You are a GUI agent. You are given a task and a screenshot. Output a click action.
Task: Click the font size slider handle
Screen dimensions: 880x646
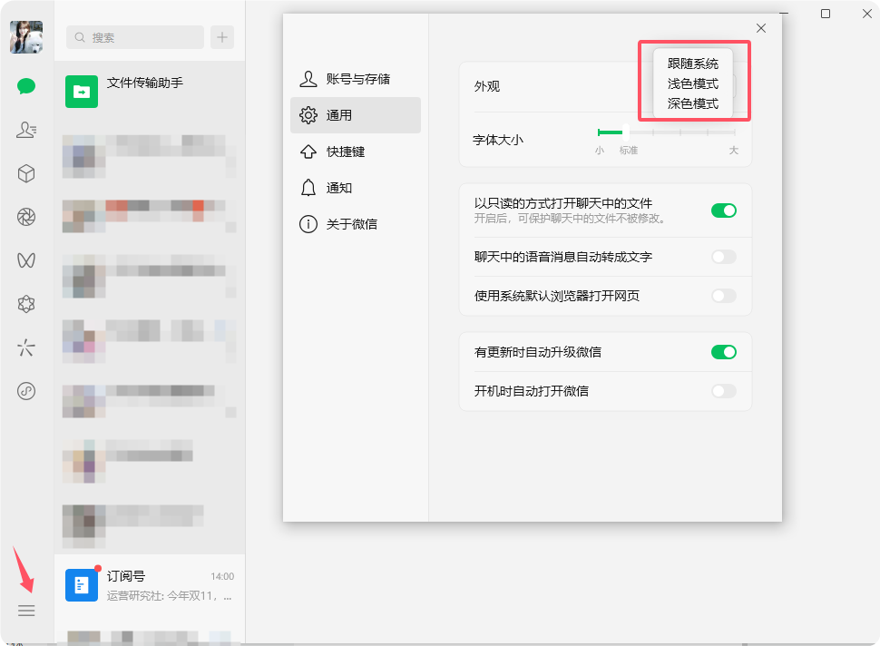(x=625, y=132)
